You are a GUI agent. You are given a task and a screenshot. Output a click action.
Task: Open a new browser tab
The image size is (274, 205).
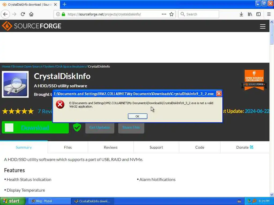click(64, 4)
